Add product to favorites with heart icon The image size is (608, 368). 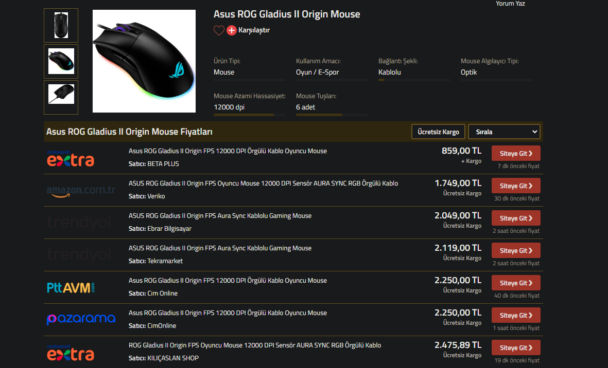coord(219,30)
